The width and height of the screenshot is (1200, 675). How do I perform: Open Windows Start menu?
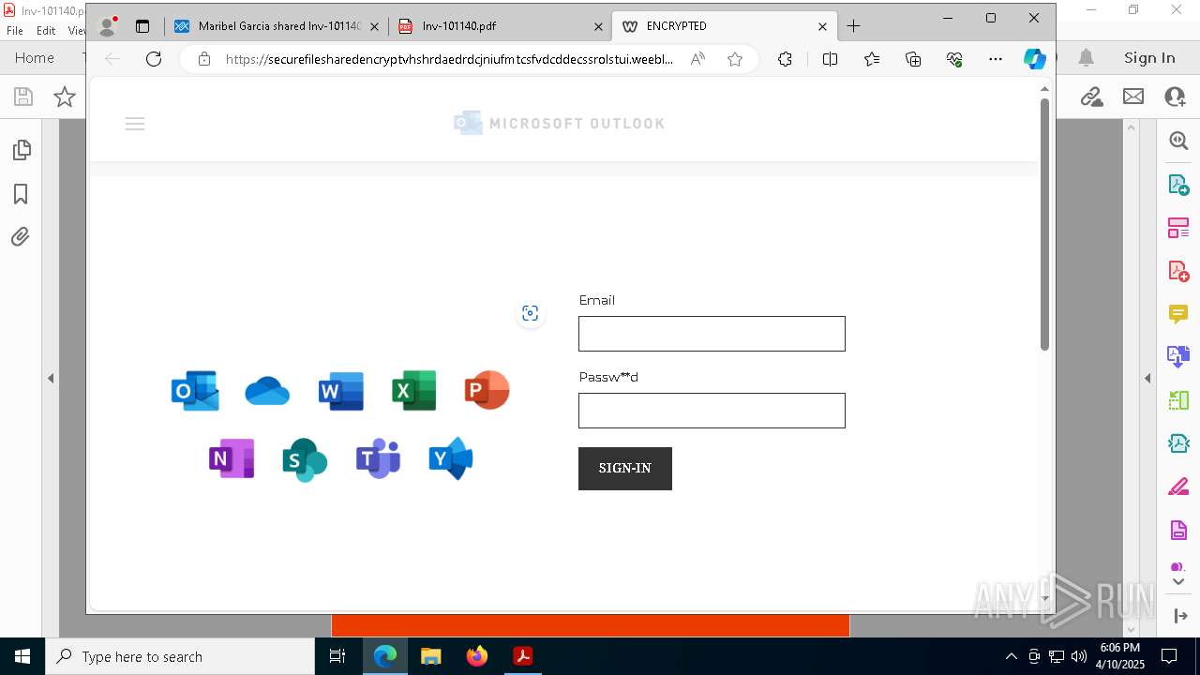pos(22,656)
